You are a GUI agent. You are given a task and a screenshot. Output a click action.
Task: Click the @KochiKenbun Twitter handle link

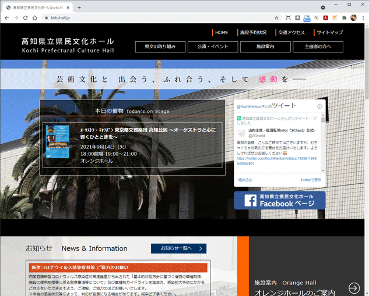coord(249,107)
